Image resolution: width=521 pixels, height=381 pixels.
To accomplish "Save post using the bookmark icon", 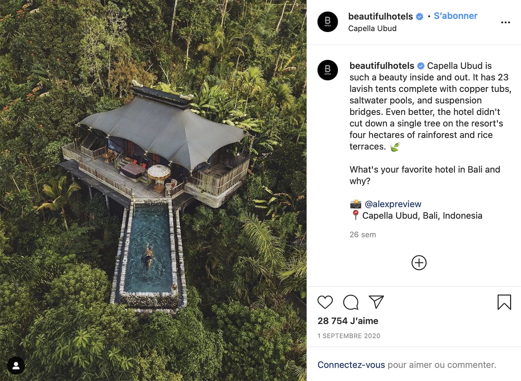I will point(504,302).
